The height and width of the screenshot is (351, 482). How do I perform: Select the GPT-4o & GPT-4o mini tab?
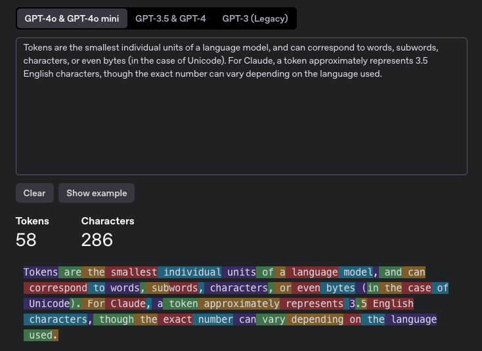click(x=72, y=18)
